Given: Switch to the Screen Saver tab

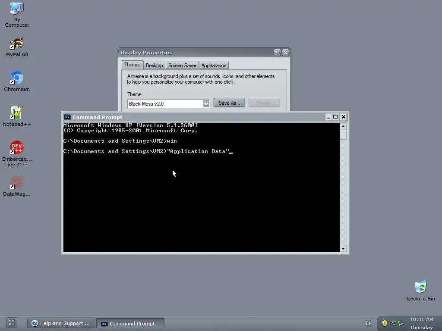Looking at the screenshot, I should (x=182, y=66).
